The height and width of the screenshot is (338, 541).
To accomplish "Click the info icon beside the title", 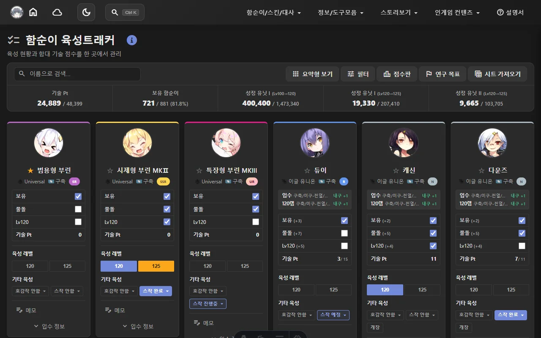I will point(132,40).
